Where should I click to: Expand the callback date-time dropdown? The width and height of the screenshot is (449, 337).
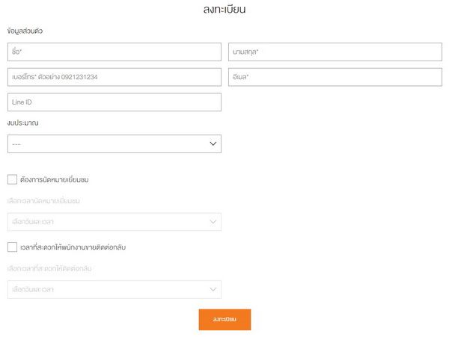[x=114, y=289]
